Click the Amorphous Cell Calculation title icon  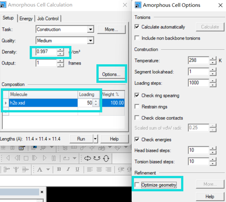[3, 5]
